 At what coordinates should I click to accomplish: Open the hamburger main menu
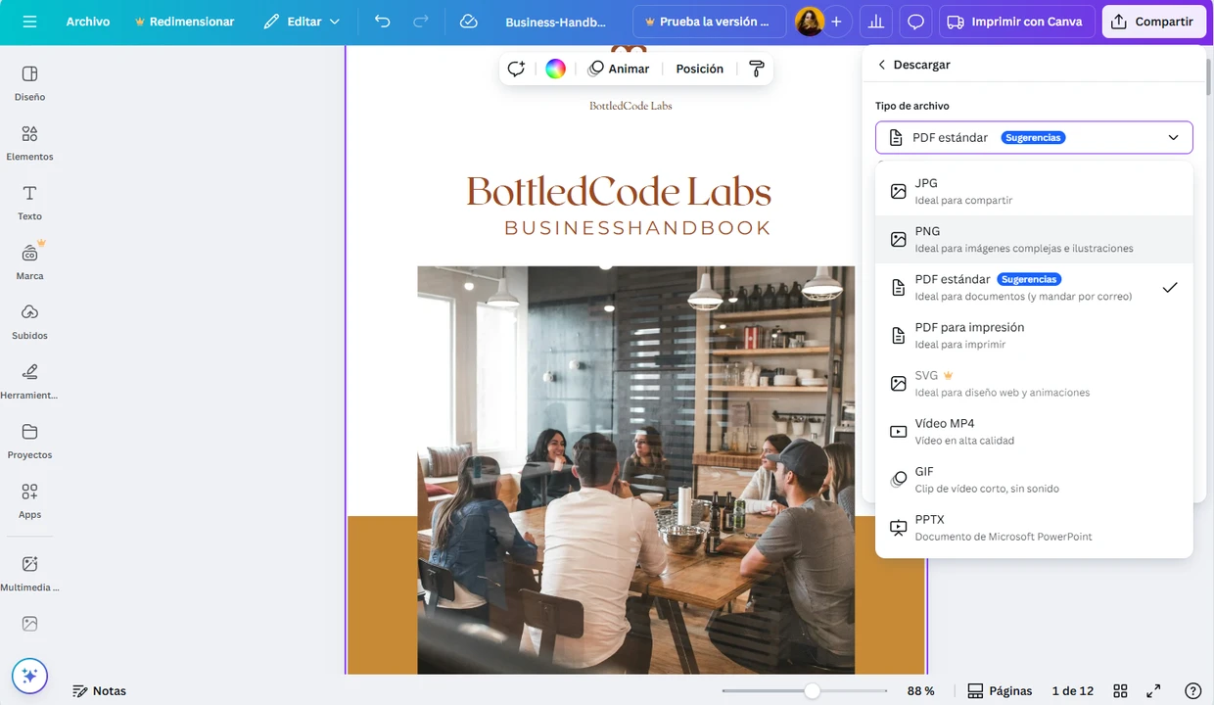(x=29, y=22)
